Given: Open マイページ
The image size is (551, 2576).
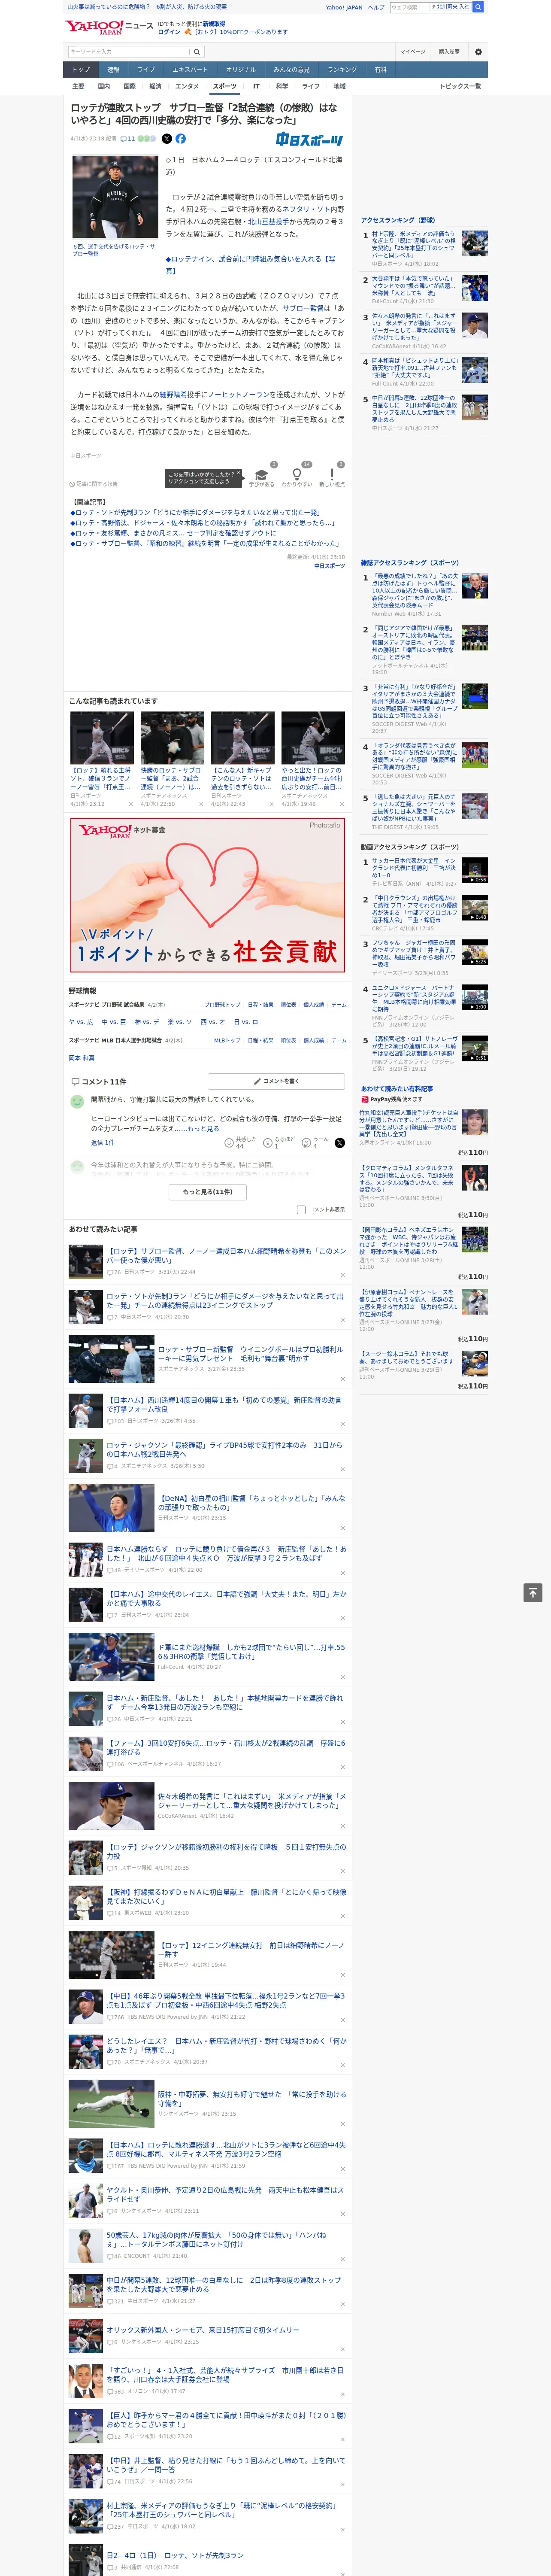Looking at the screenshot, I should (x=412, y=52).
